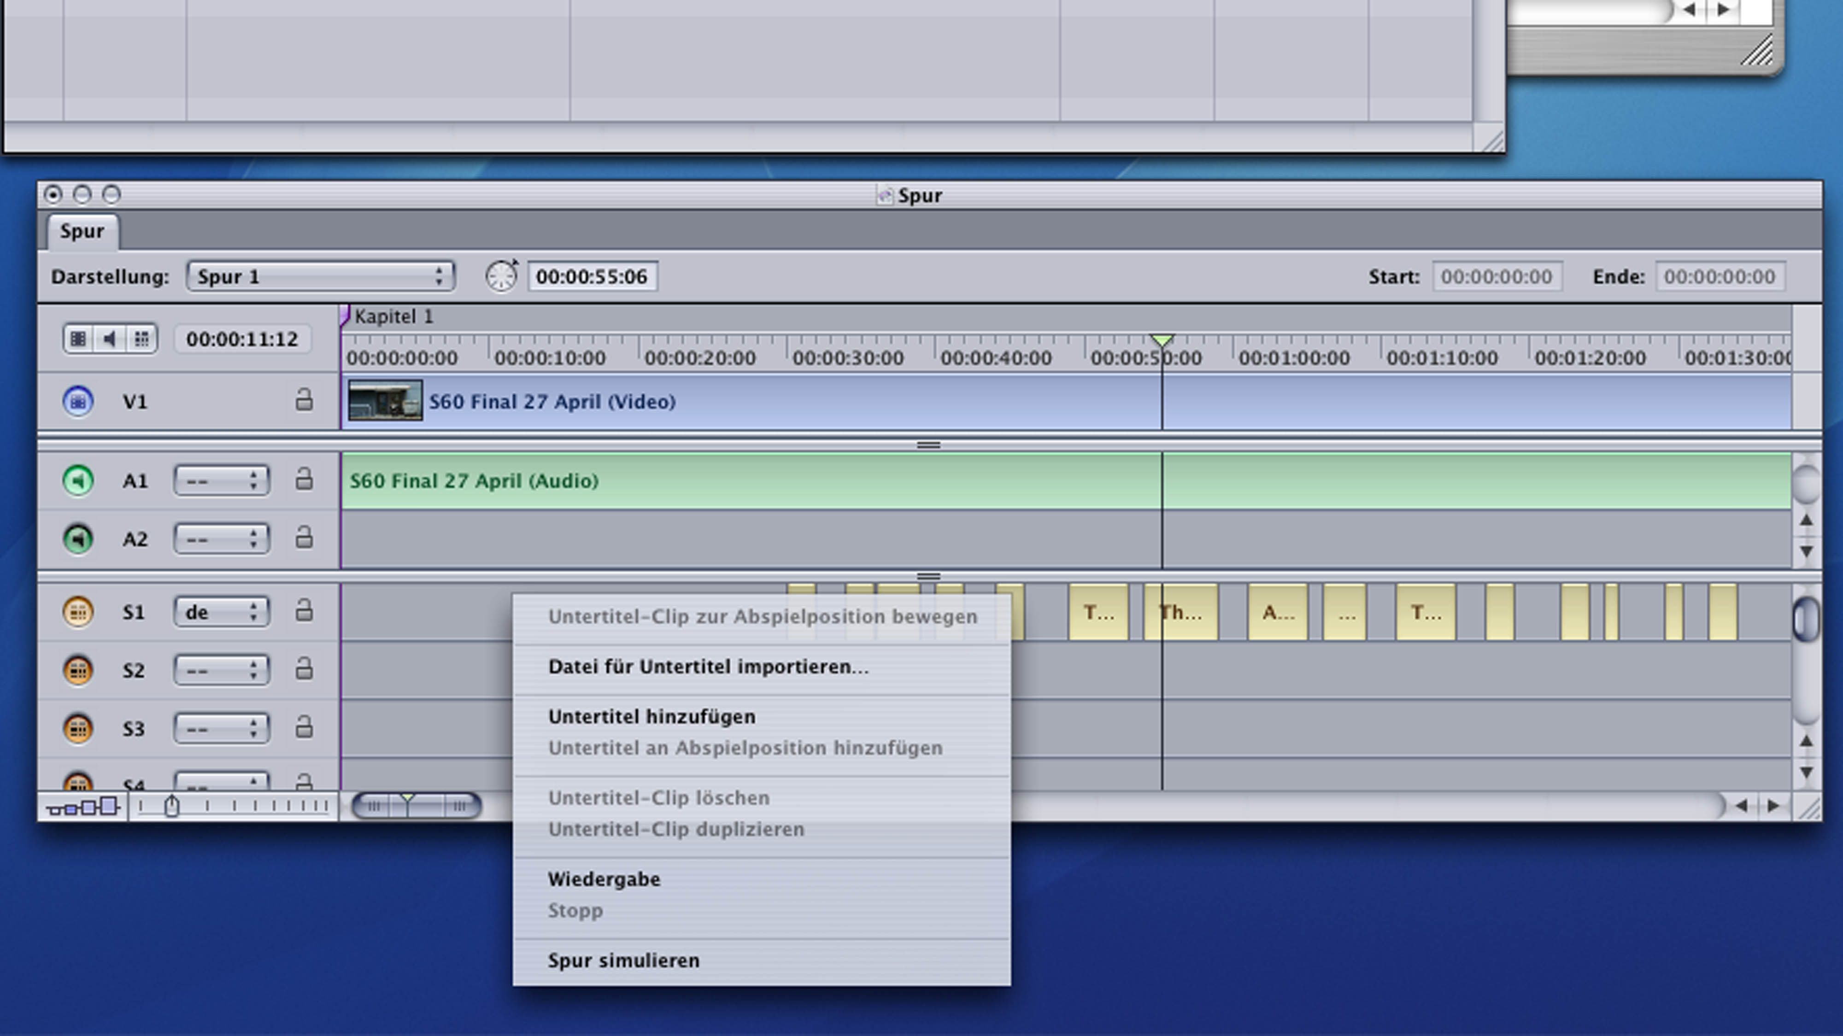Screen dimensions: 1843x1036
Task: Click the video streams view button
Action: pyautogui.click(x=79, y=339)
